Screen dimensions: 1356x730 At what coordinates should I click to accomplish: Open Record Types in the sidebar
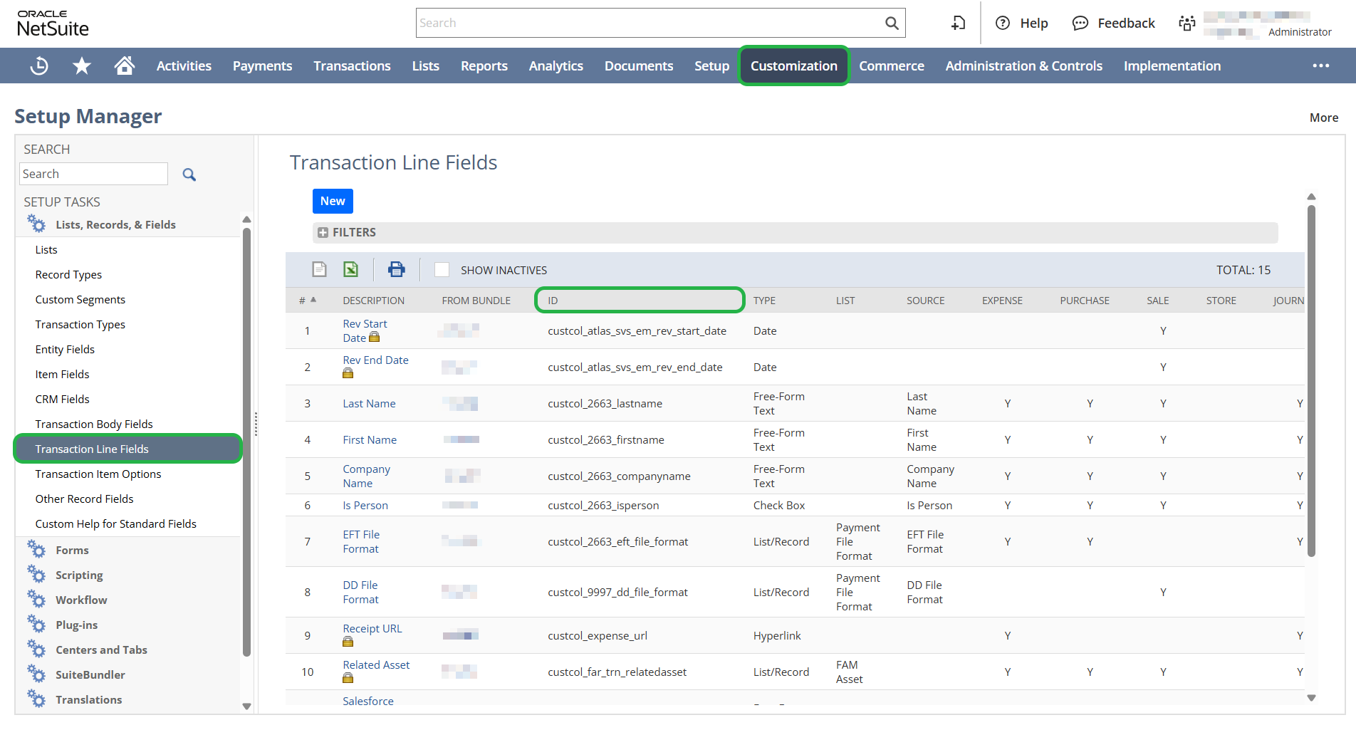tap(68, 274)
